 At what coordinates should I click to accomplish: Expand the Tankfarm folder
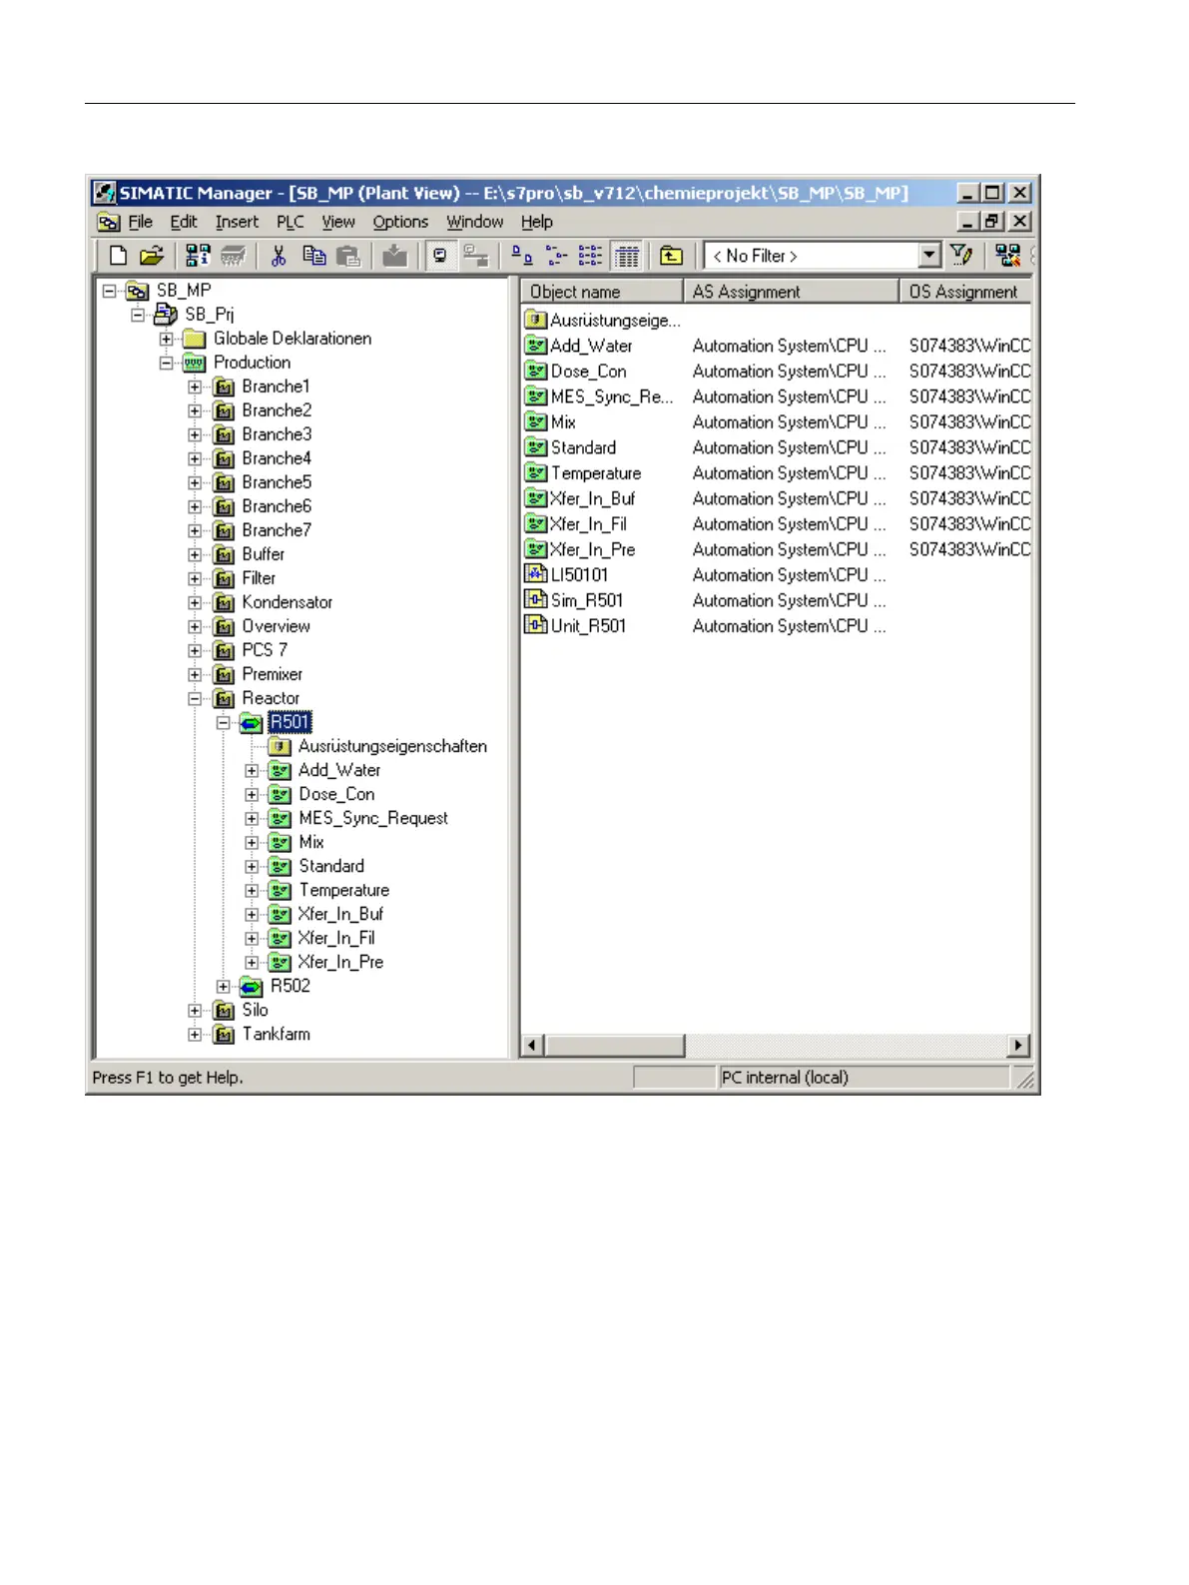195,1034
